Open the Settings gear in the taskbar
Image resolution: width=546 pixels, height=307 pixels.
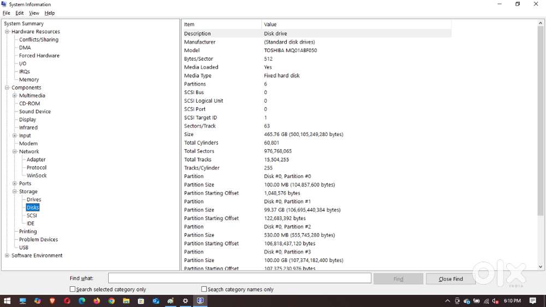click(x=185, y=301)
